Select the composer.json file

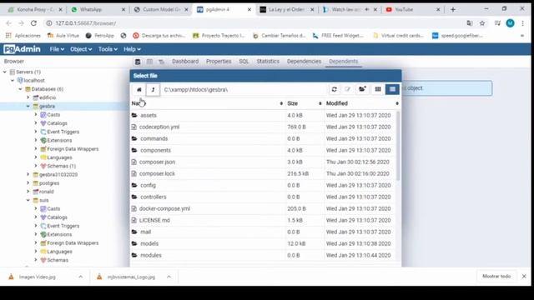[157, 162]
